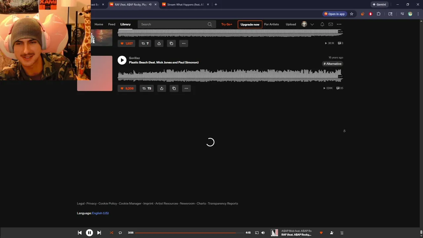Open the Library tab

tap(126, 24)
